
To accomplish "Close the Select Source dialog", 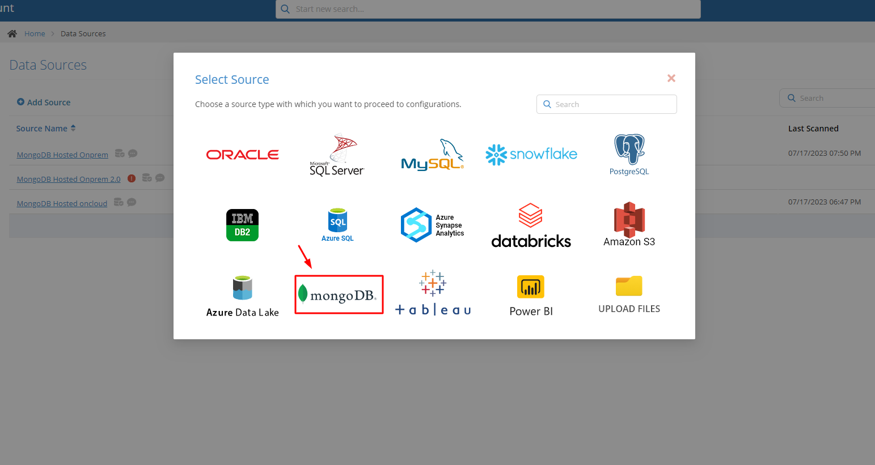I will point(671,78).
